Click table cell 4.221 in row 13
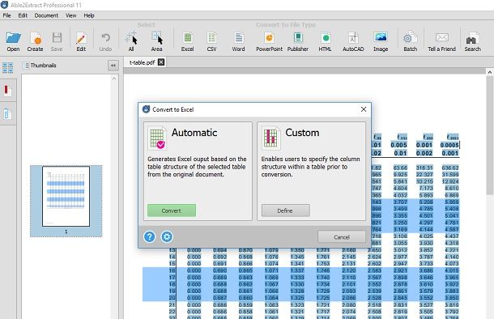Screen dimensions: 494x319 452,250
